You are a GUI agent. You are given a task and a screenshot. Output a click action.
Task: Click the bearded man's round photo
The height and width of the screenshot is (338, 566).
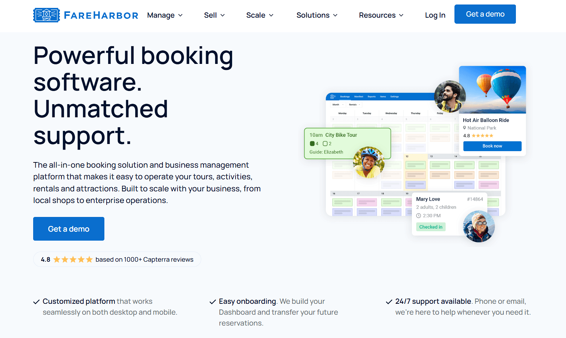450,96
